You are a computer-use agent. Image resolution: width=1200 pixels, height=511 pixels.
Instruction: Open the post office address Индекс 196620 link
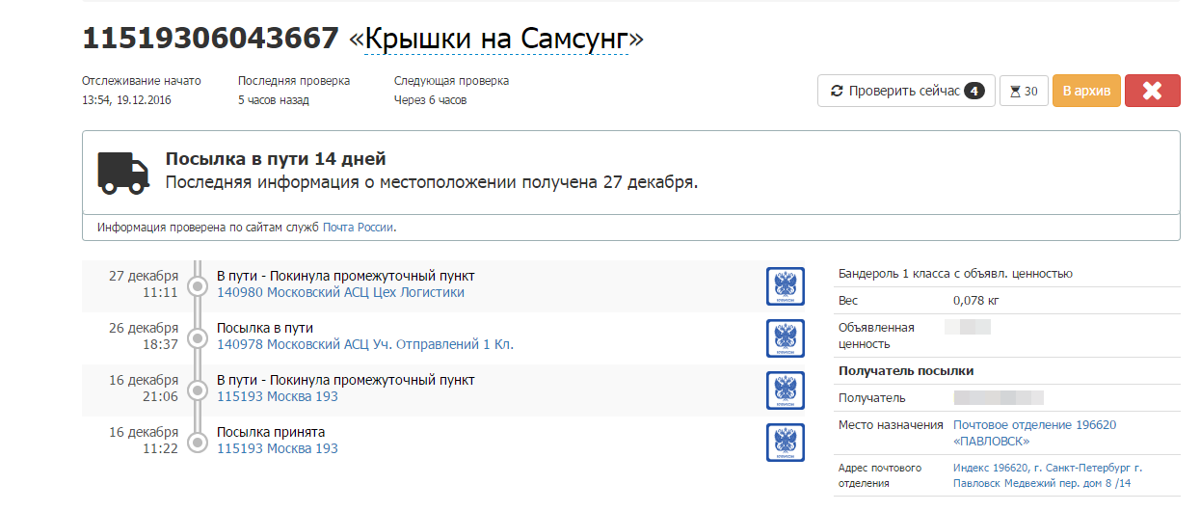(1047, 475)
